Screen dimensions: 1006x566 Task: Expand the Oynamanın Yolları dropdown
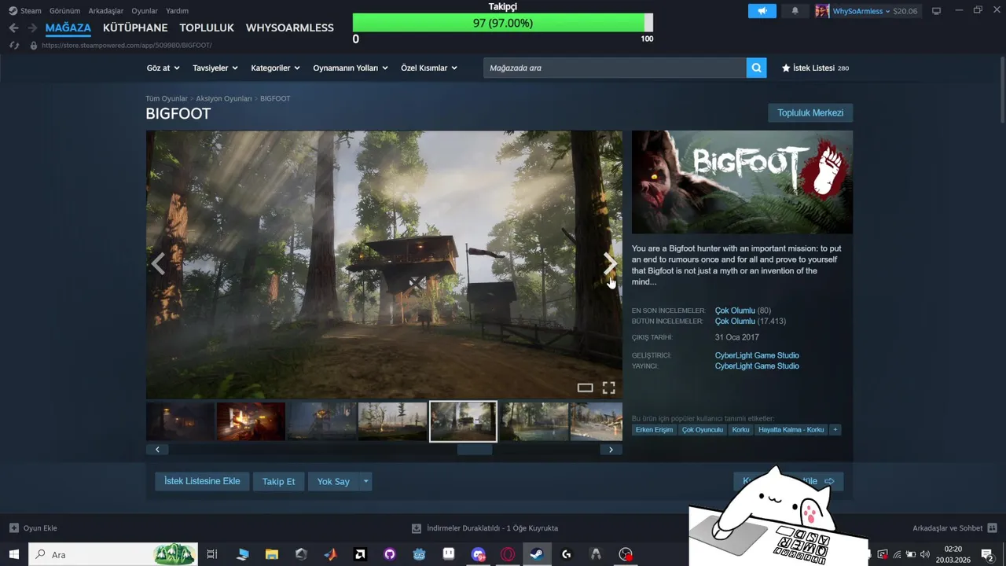[351, 68]
